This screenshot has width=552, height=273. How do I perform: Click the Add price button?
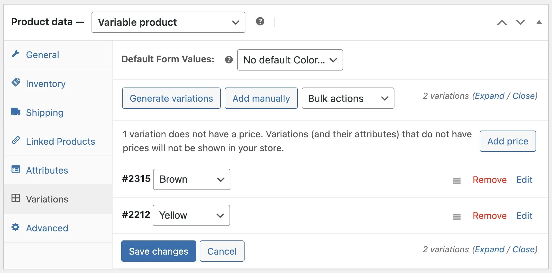[x=508, y=141]
